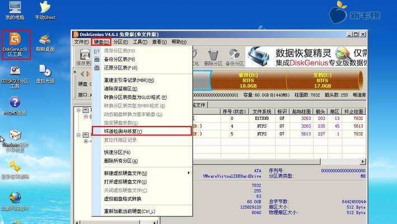The height and width of the screenshot is (224, 397).
Task: Choose 备份分区表(F9) from the menu
Action: [x=142, y=59]
